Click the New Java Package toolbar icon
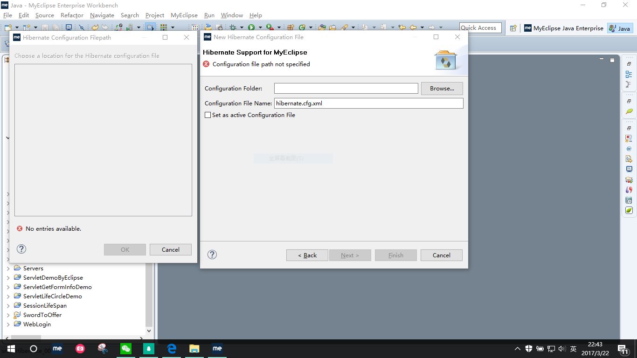 pos(290,28)
